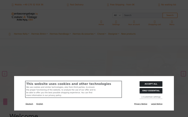Open the All category dropdown in search
The image size is (188, 117).
pyautogui.click(x=117, y=15)
